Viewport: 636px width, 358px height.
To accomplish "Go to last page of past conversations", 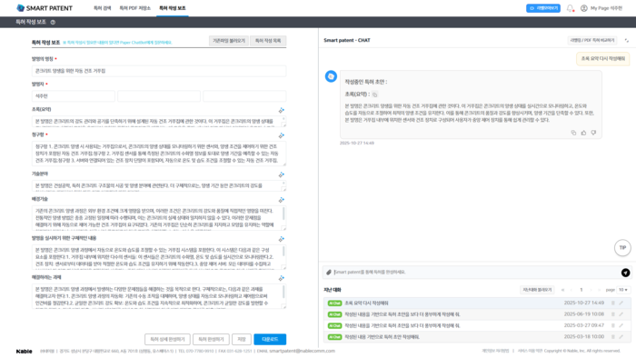I will (x=599, y=290).
